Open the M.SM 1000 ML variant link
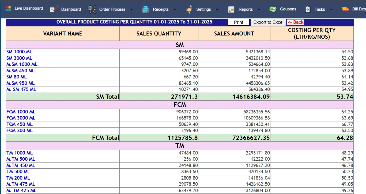Image resolution: width=366 pixels, height=194 pixels. 22,64
